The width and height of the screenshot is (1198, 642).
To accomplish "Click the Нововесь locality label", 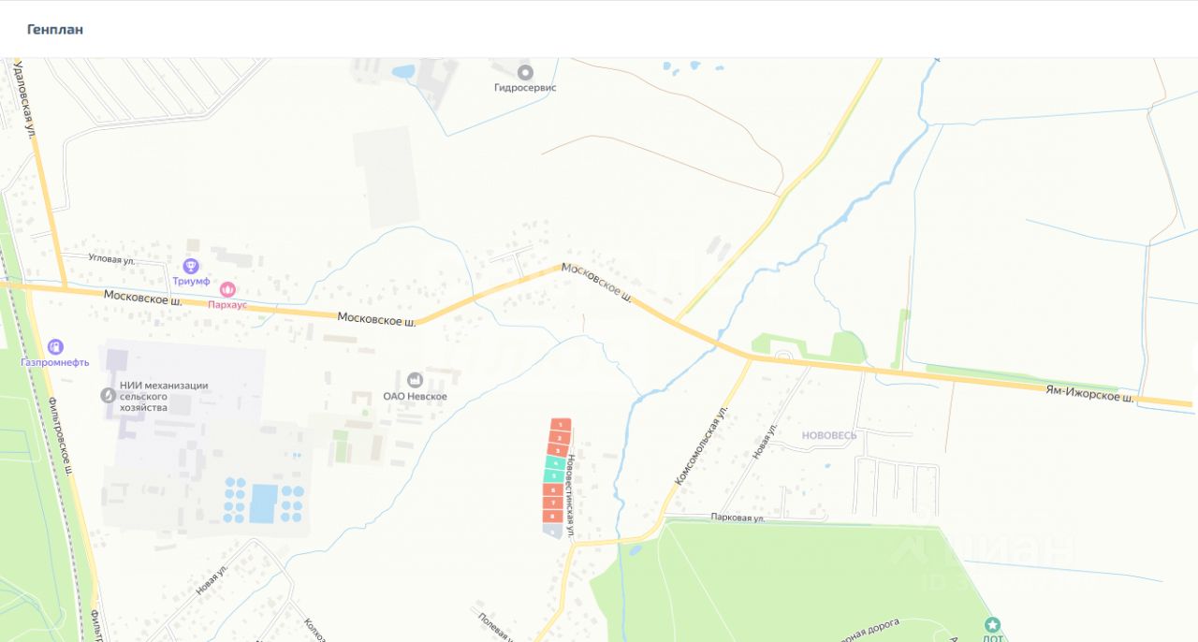I will point(829,435).
